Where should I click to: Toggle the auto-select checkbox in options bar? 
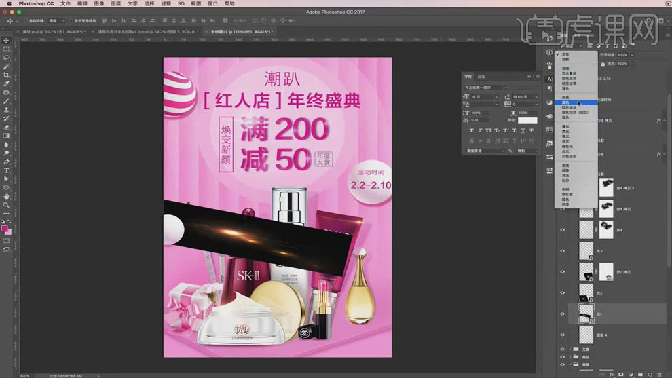click(26, 20)
